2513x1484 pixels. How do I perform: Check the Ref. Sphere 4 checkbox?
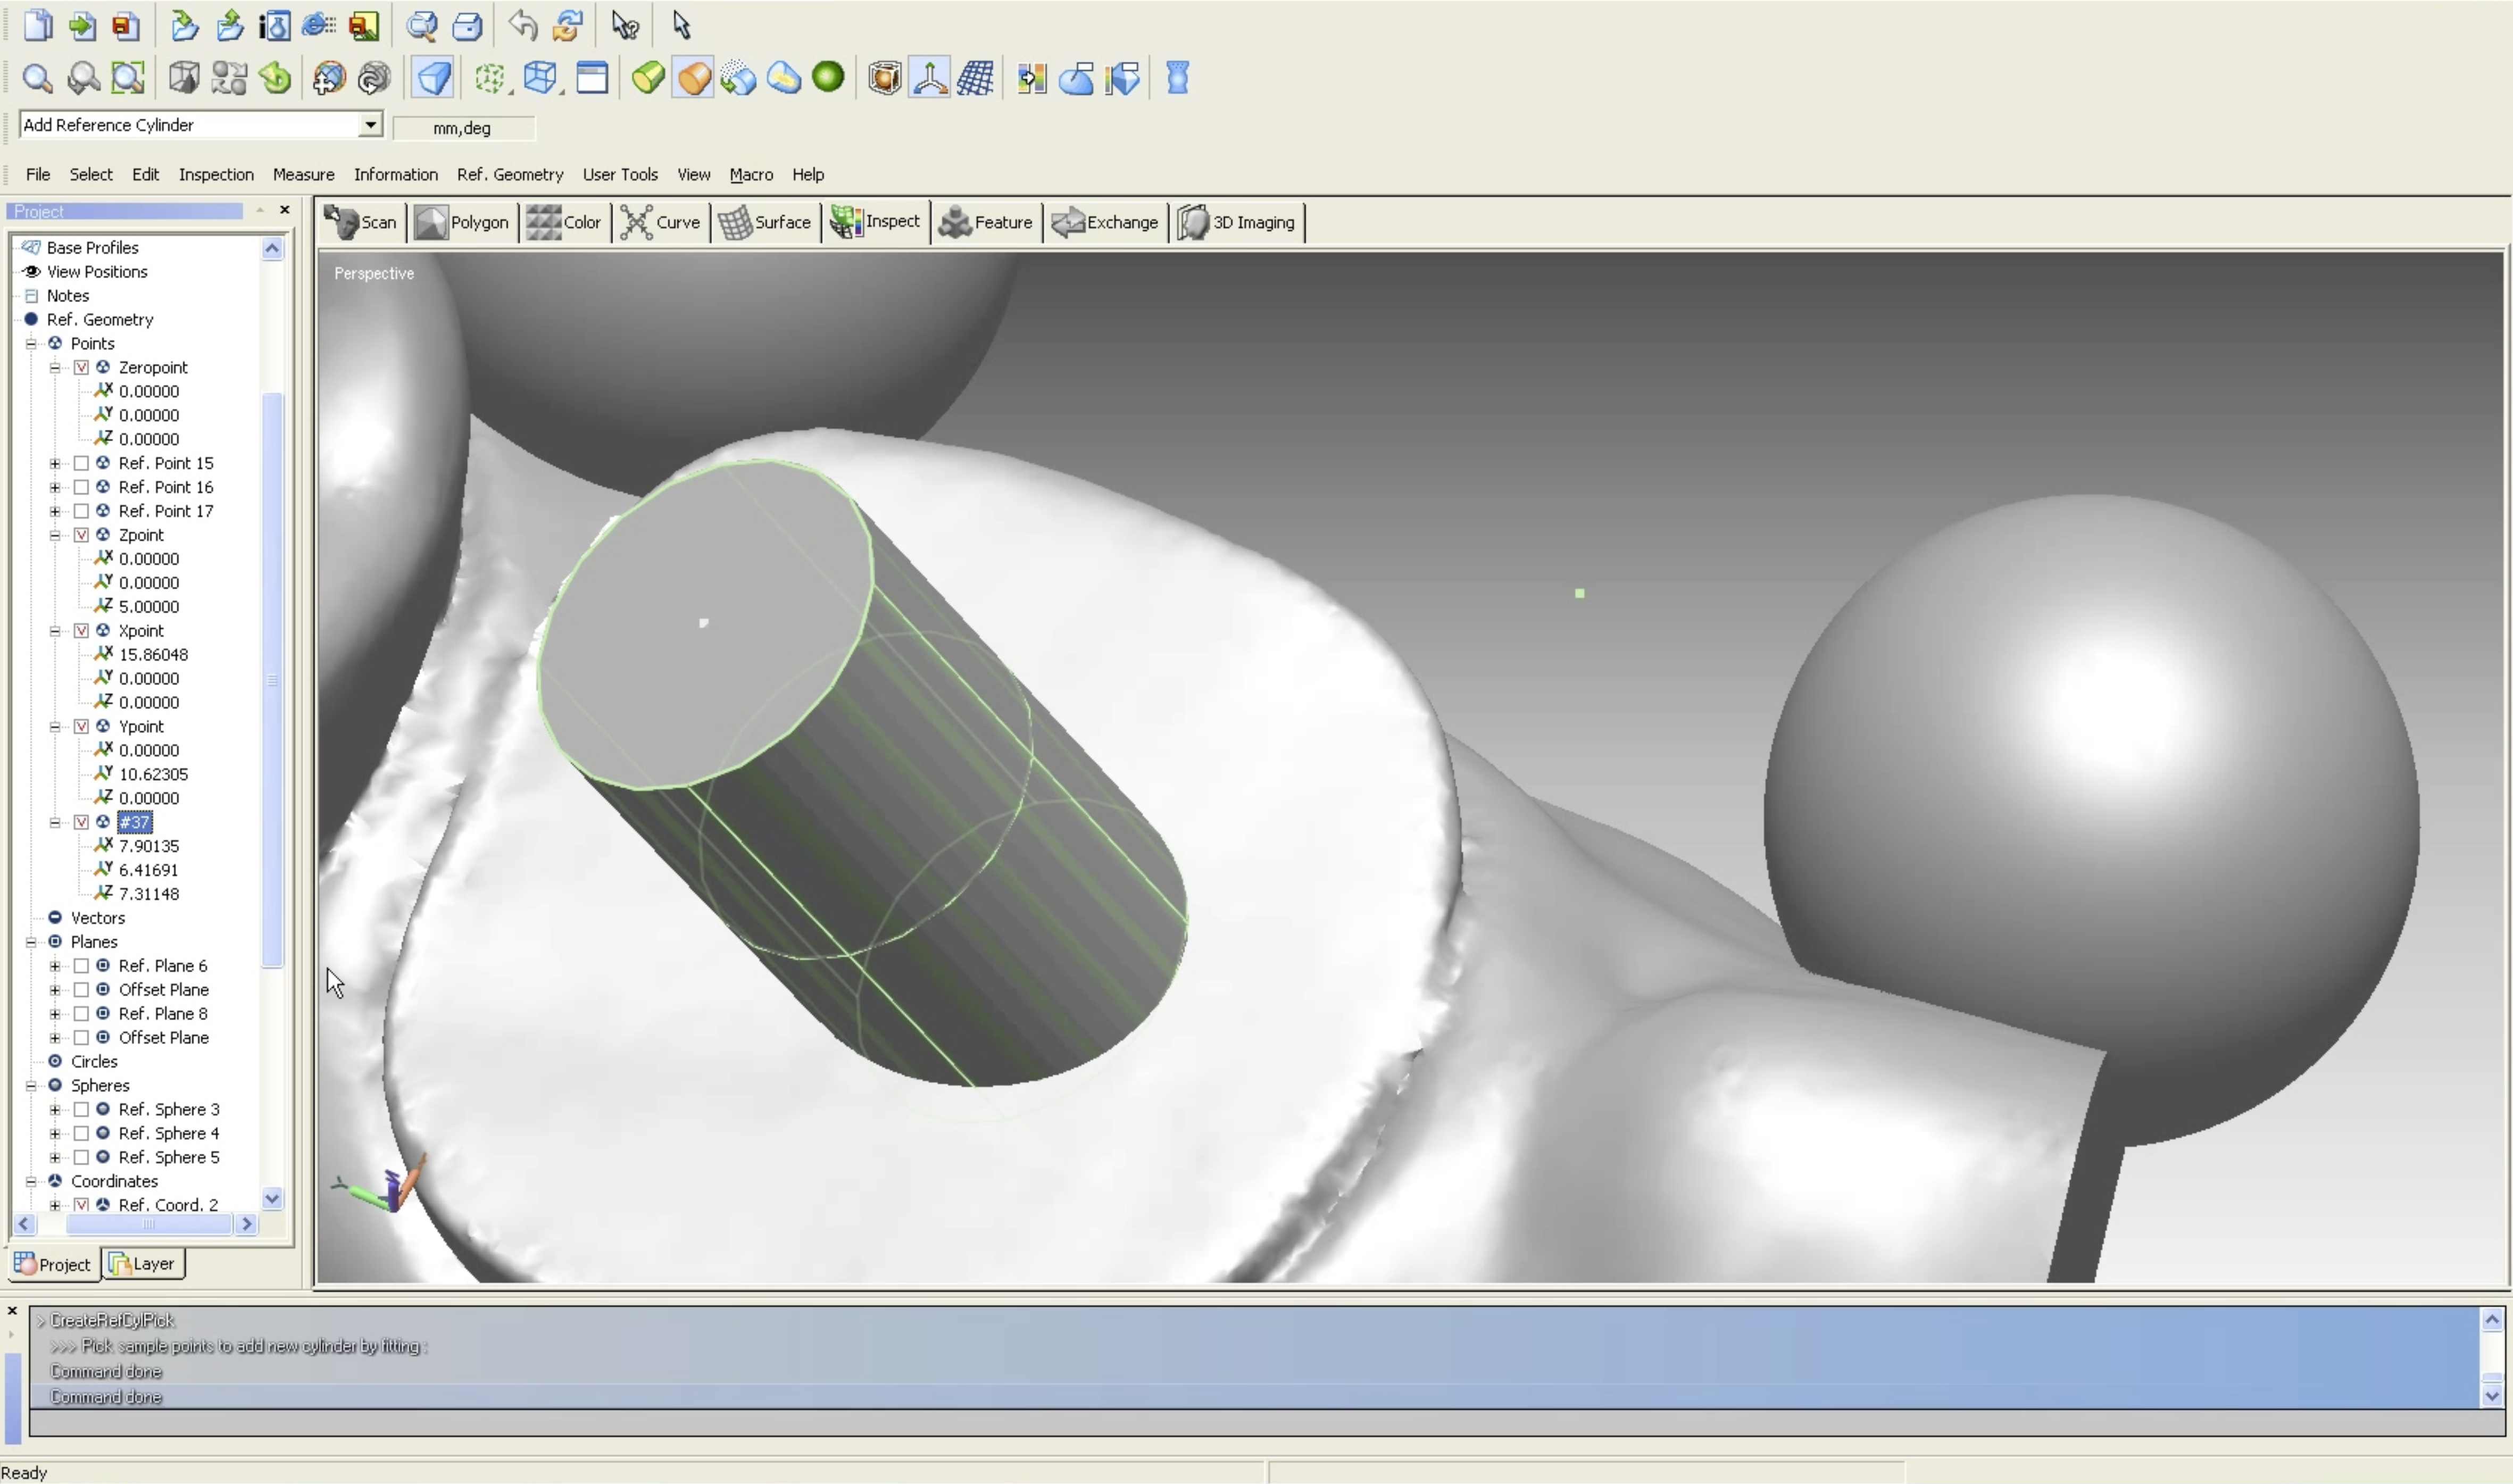(82, 1133)
